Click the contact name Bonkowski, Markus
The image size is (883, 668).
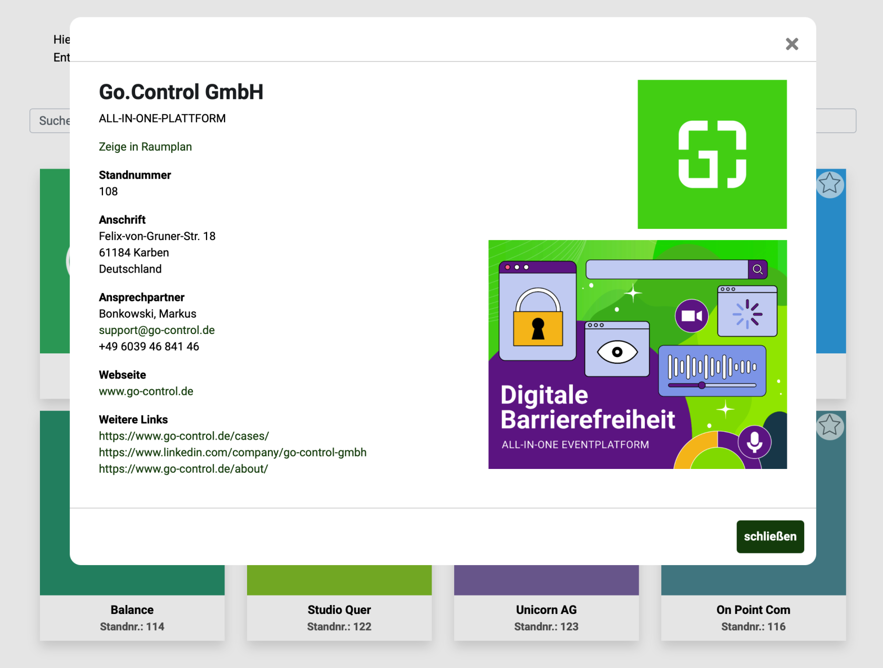tap(148, 314)
